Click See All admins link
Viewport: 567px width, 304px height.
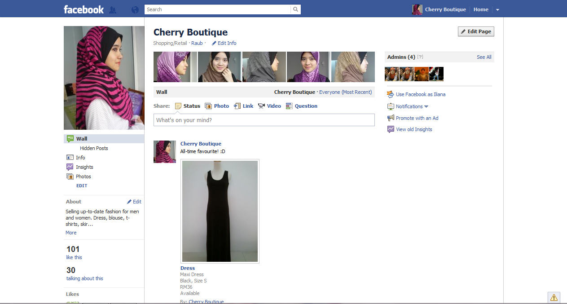(484, 57)
